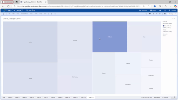Select the Role-Playing treemap tile
Screen dimensions: 178x100
pyautogui.click(x=75, y=77)
